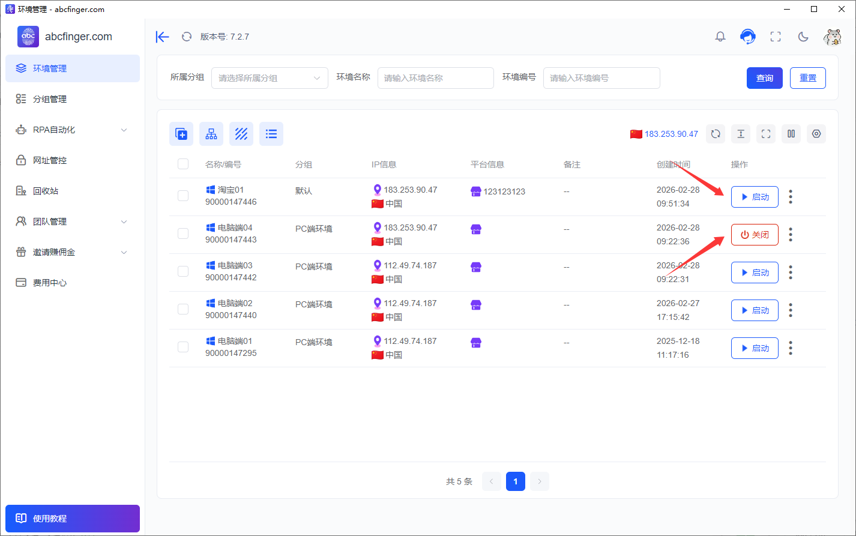The height and width of the screenshot is (536, 856).
Task: Start the 电脑端01 environment
Action: [755, 348]
